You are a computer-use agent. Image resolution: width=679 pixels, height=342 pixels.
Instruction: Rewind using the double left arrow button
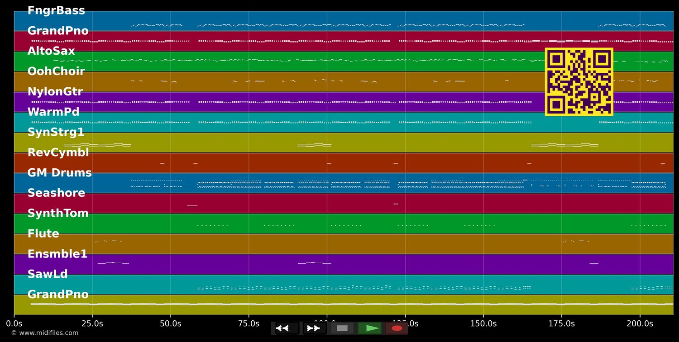[x=287, y=328]
